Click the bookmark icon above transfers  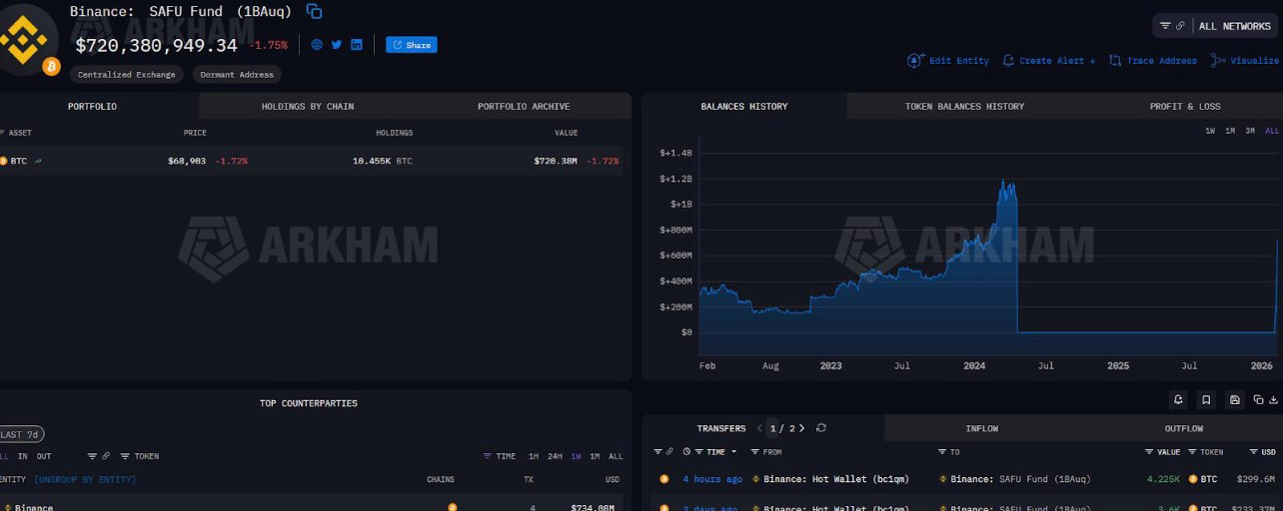pyautogui.click(x=1207, y=399)
